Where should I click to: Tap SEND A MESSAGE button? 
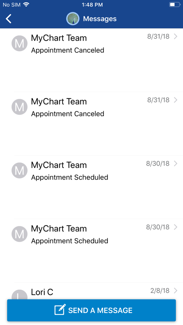[x=91, y=310]
